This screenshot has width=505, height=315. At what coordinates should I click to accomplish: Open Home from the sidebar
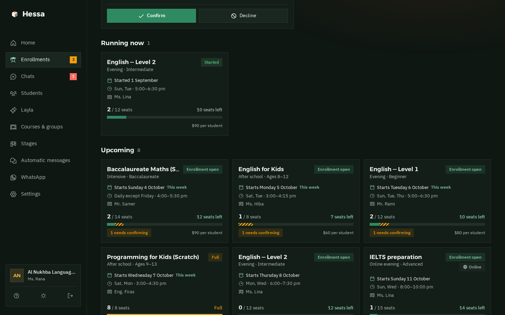[x=43, y=43]
